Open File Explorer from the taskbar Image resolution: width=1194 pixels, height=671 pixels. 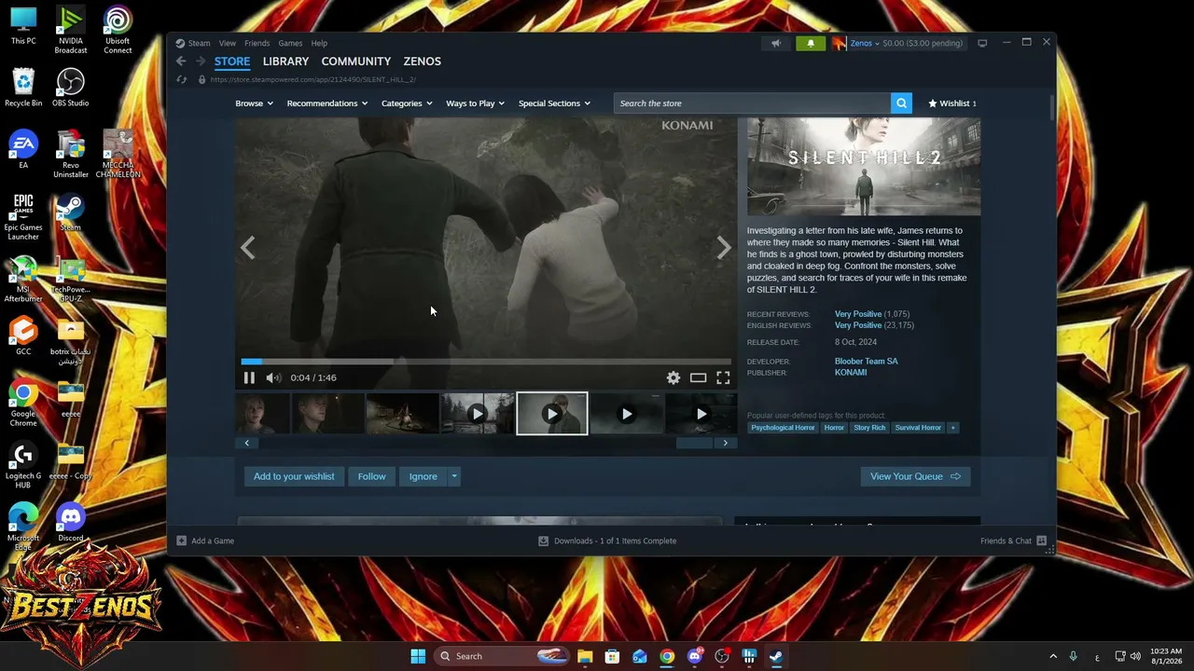click(x=585, y=656)
